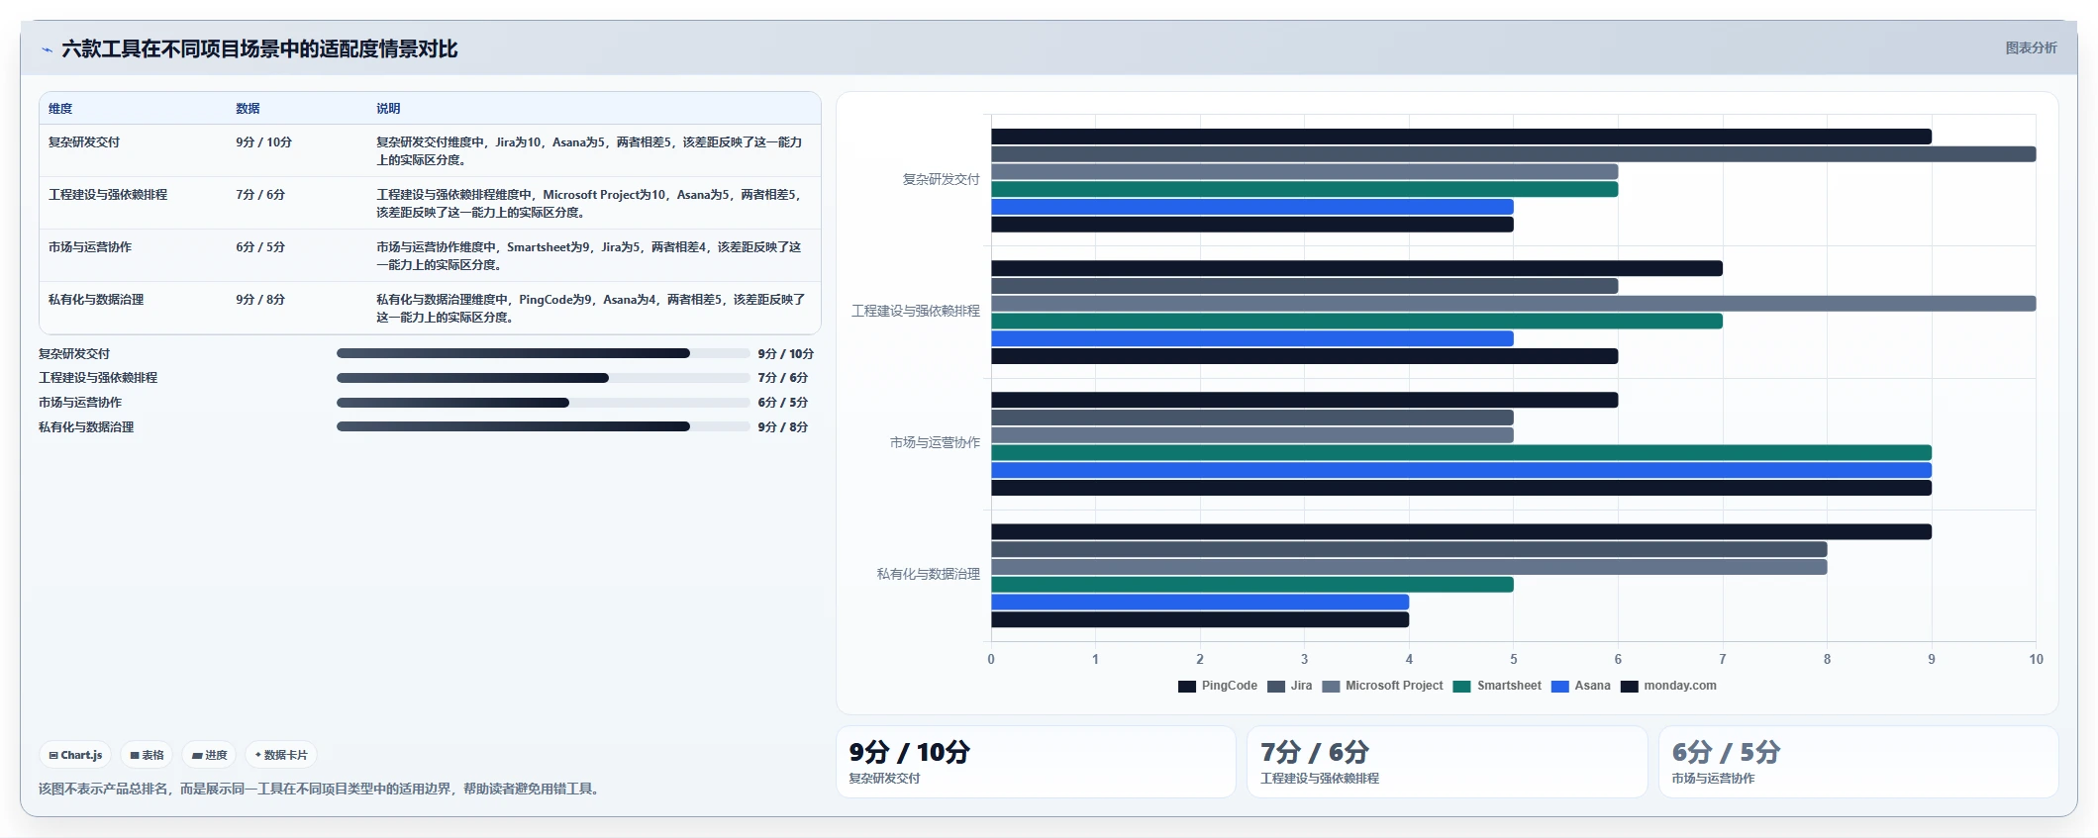Click the 表格 tag chip
The height and width of the screenshot is (838, 2098).
point(147,755)
